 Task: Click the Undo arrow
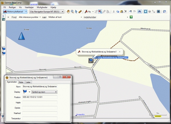(131, 11)
